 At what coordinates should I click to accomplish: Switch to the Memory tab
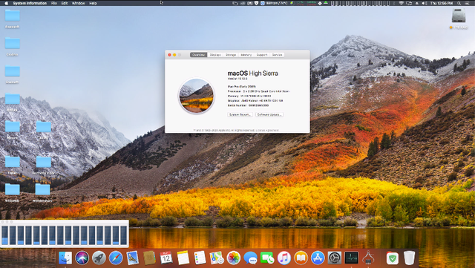246,55
